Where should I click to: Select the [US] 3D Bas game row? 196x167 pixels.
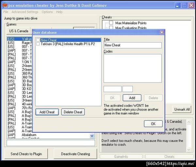click(20, 81)
